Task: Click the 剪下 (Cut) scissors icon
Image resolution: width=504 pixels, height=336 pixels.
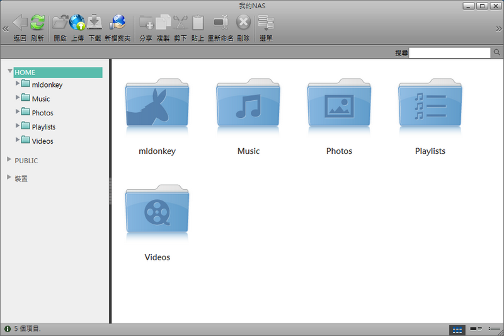Action: (180, 23)
